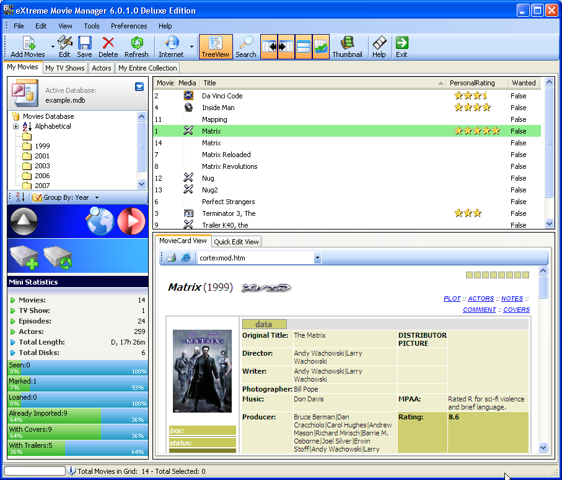Sort by the Title column header
Screen dimensions: 562x480
(323, 83)
